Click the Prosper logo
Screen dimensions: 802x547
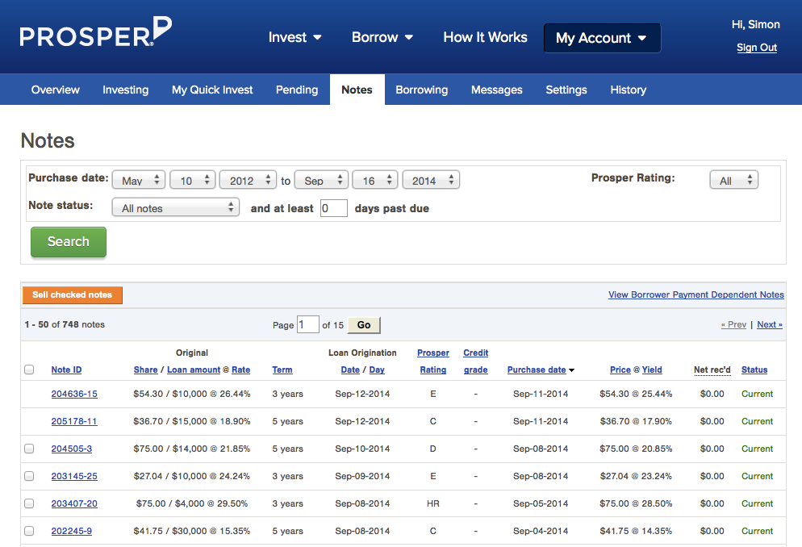coord(96,31)
